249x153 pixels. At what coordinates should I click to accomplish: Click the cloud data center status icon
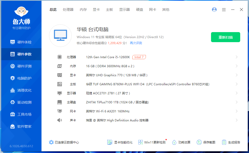51,142
